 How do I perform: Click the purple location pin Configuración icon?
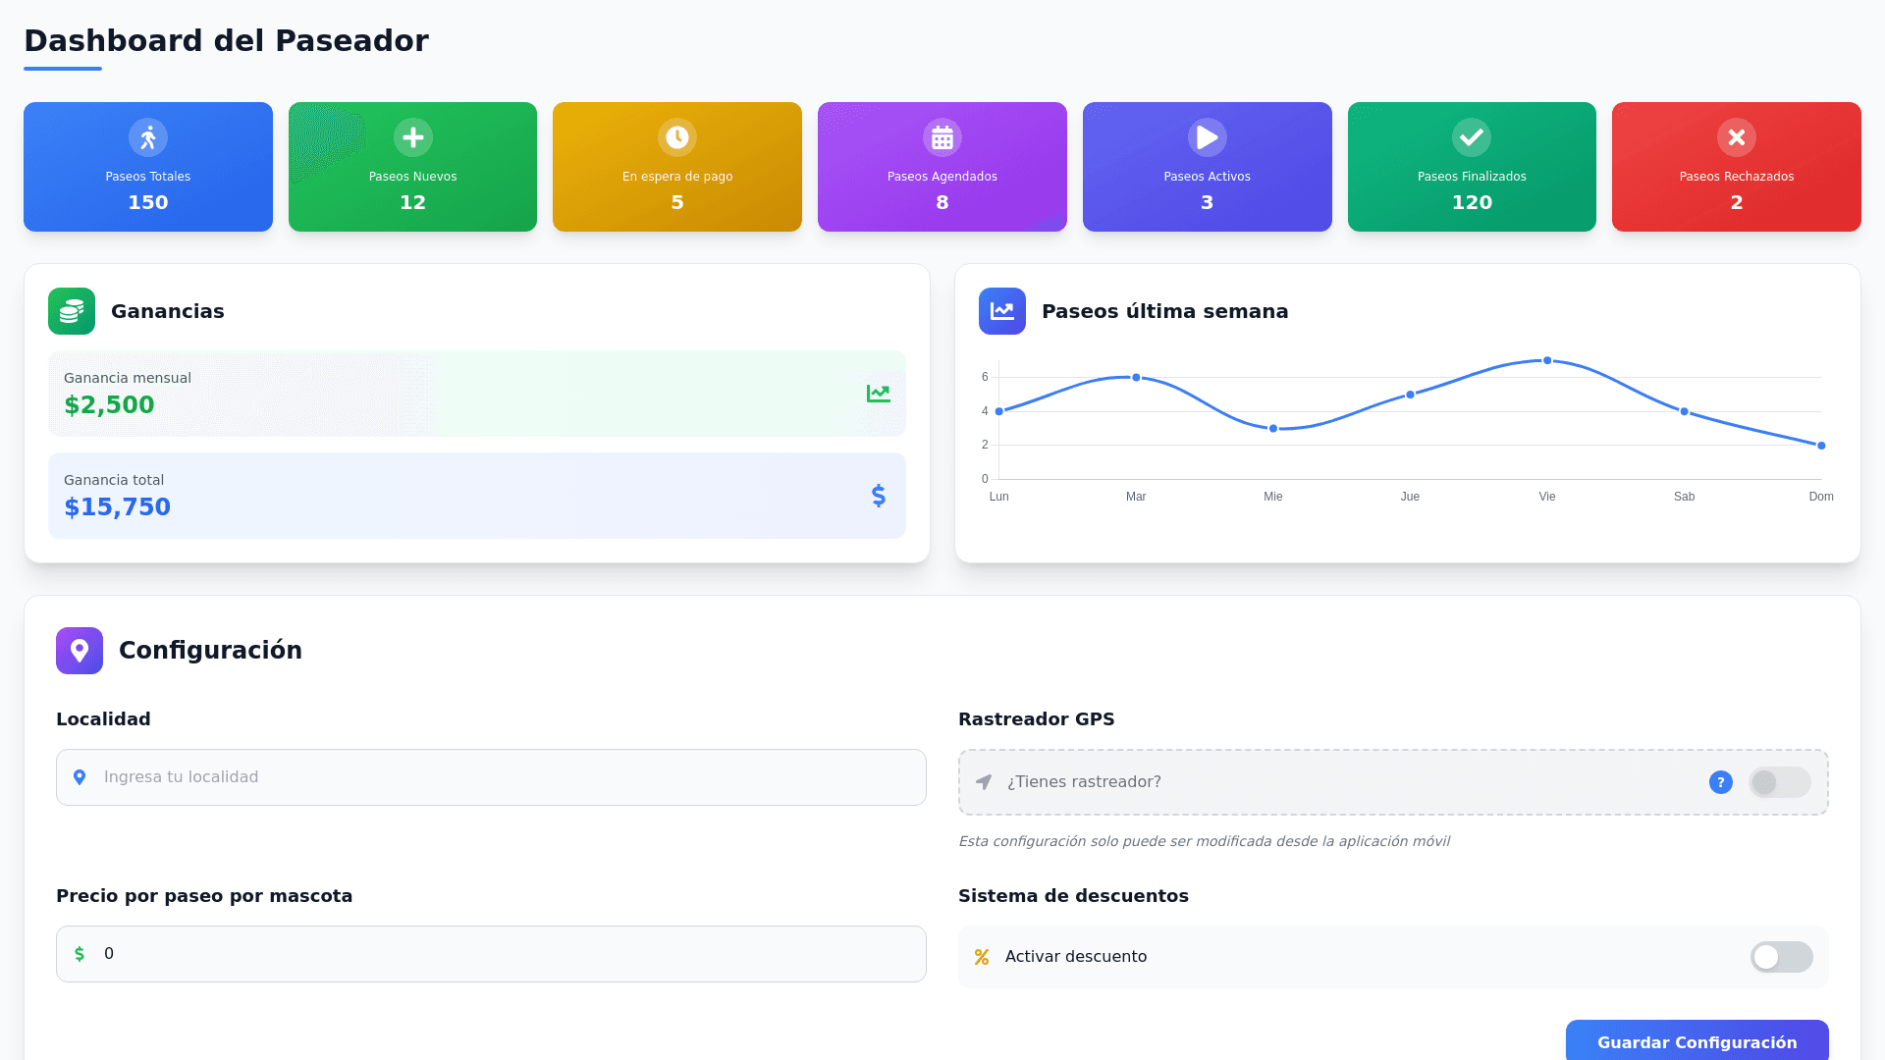click(80, 651)
